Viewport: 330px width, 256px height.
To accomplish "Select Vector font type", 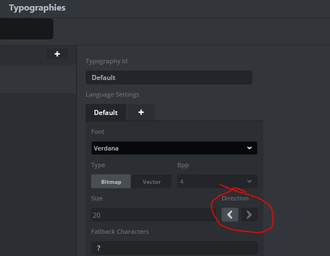I will [x=152, y=182].
